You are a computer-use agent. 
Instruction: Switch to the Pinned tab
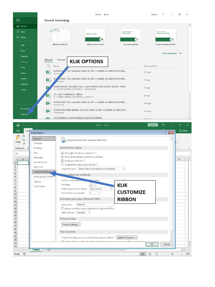pyautogui.click(x=61, y=60)
